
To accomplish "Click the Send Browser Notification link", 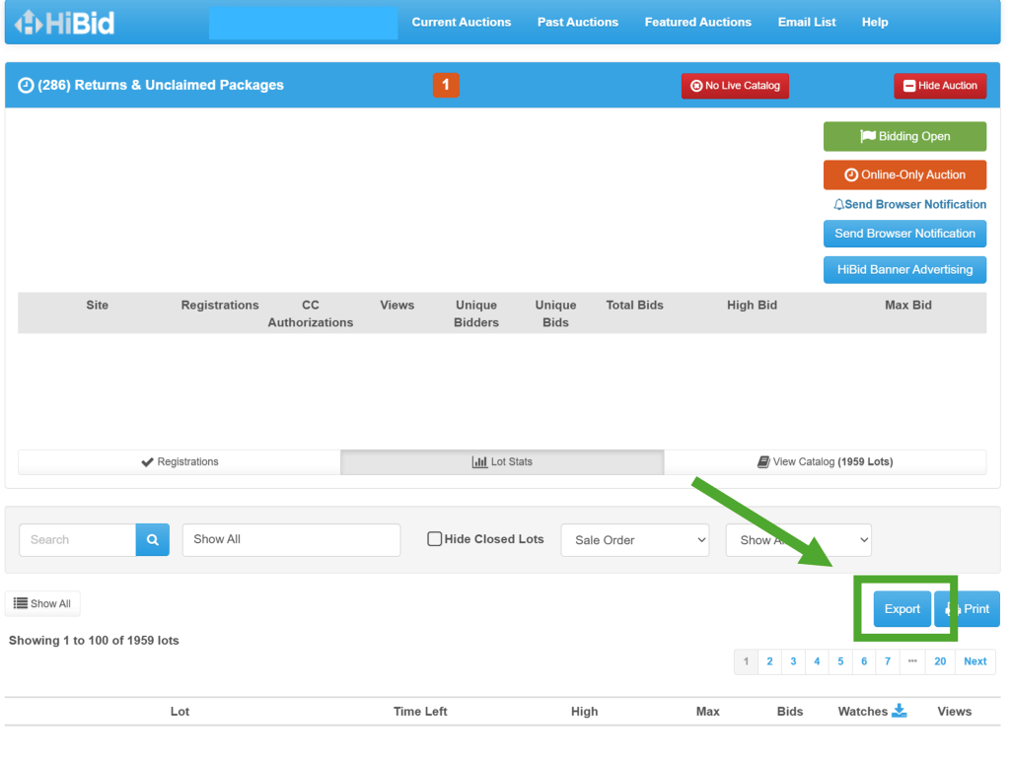I will 909,204.
